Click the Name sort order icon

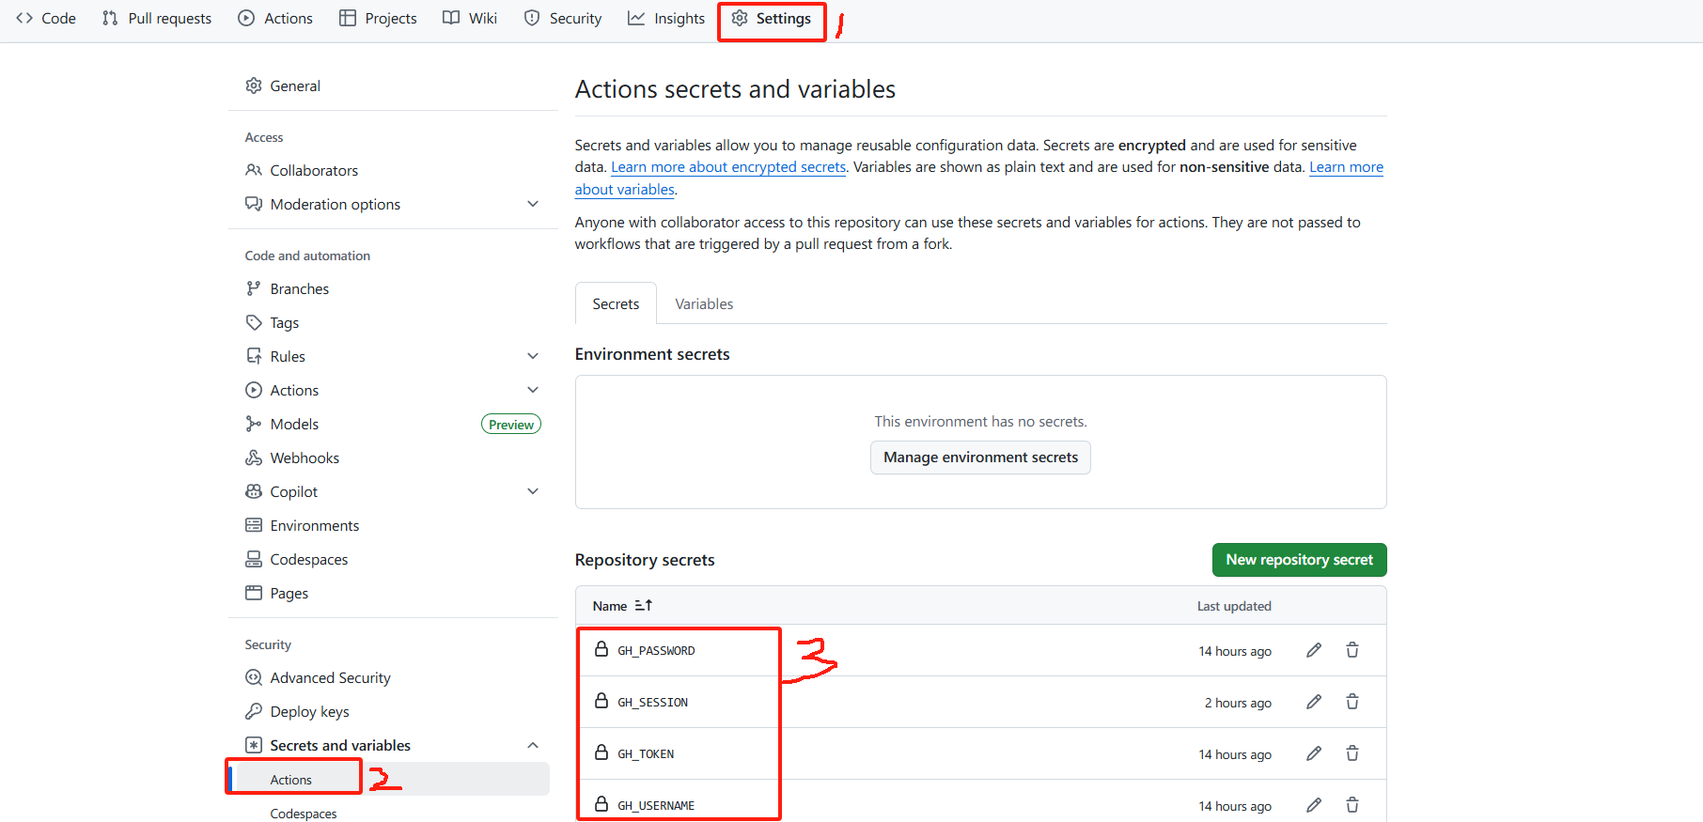(644, 606)
